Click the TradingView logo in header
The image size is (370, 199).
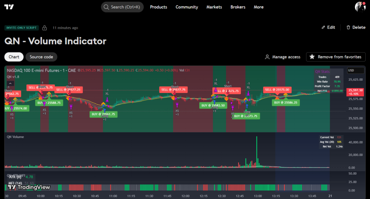10,7
